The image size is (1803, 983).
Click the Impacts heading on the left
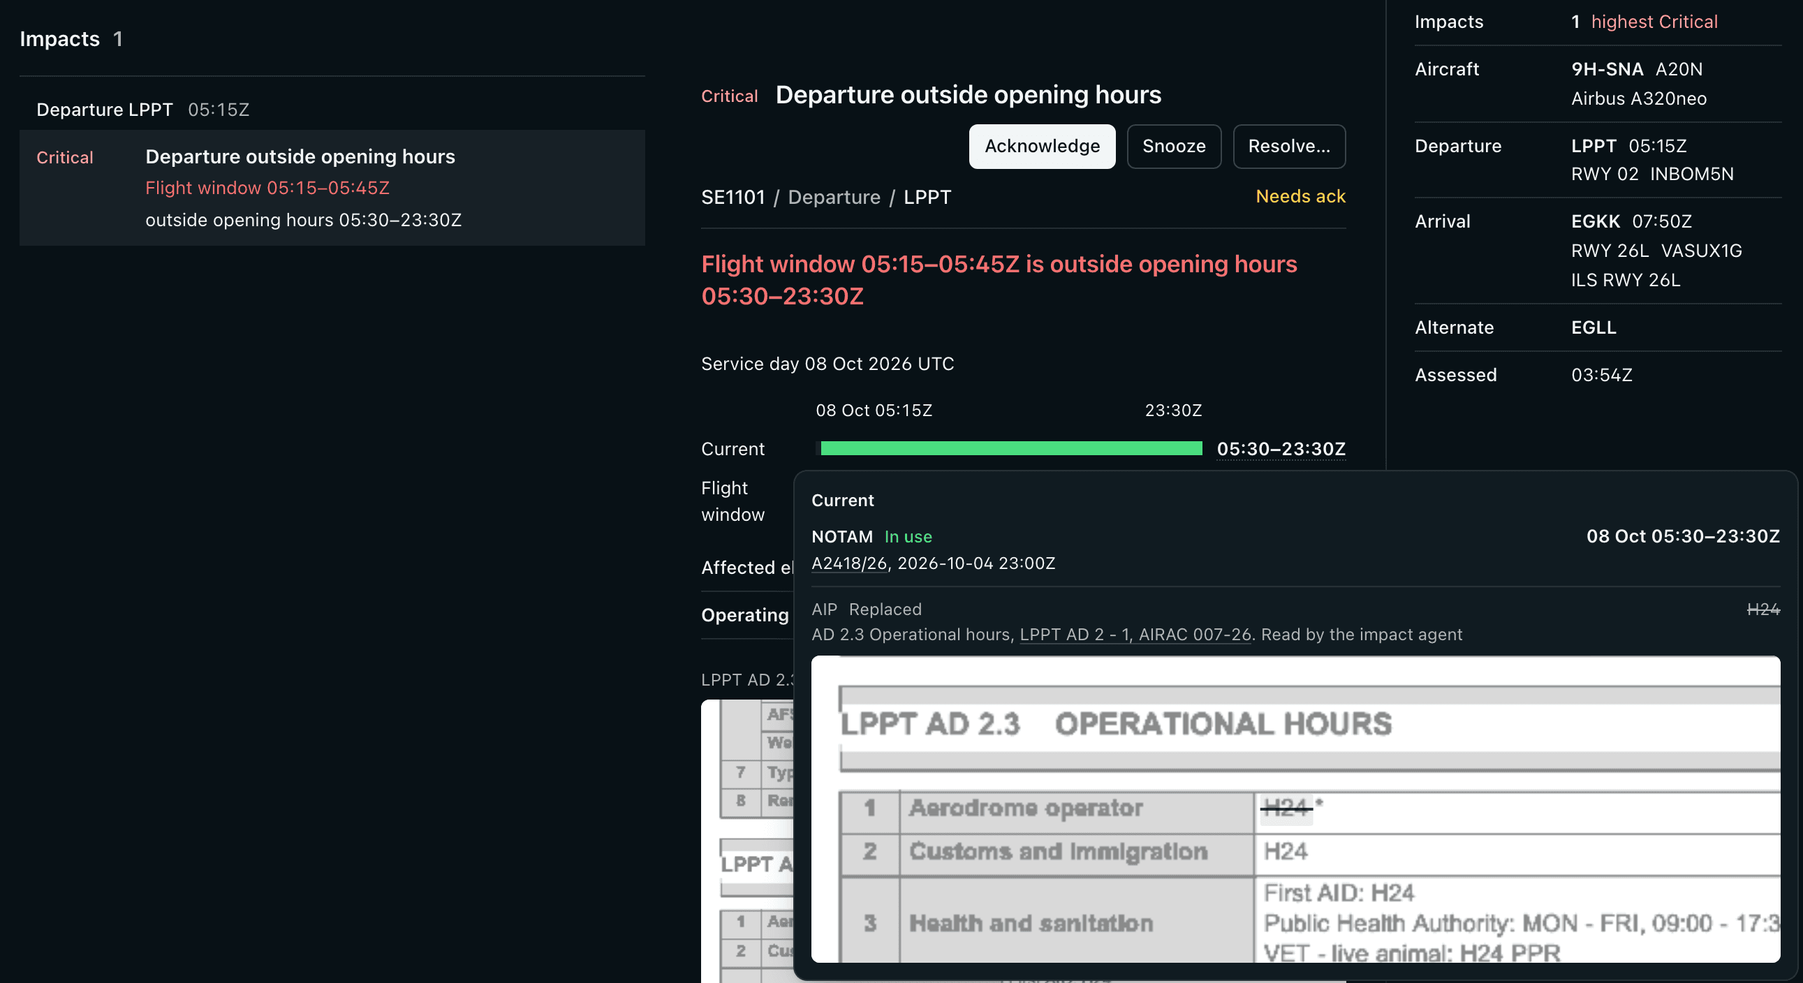pyautogui.click(x=59, y=39)
